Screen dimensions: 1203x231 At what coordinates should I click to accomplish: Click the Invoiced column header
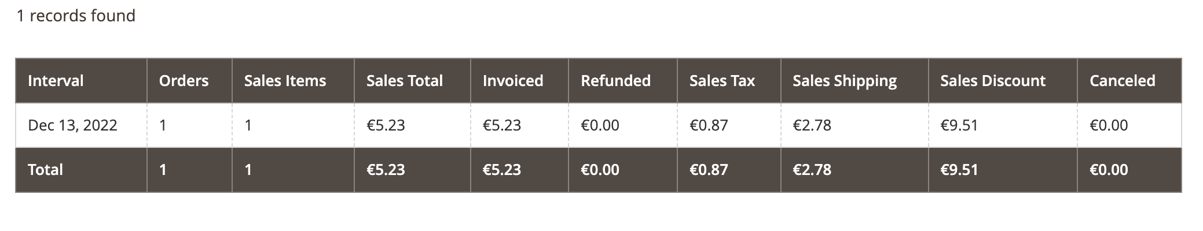coord(519,80)
